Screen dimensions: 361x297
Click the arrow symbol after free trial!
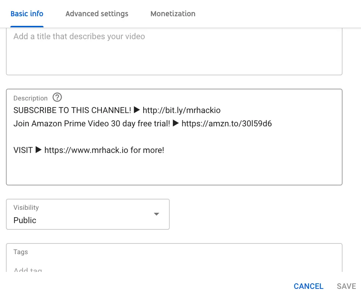tap(176, 123)
